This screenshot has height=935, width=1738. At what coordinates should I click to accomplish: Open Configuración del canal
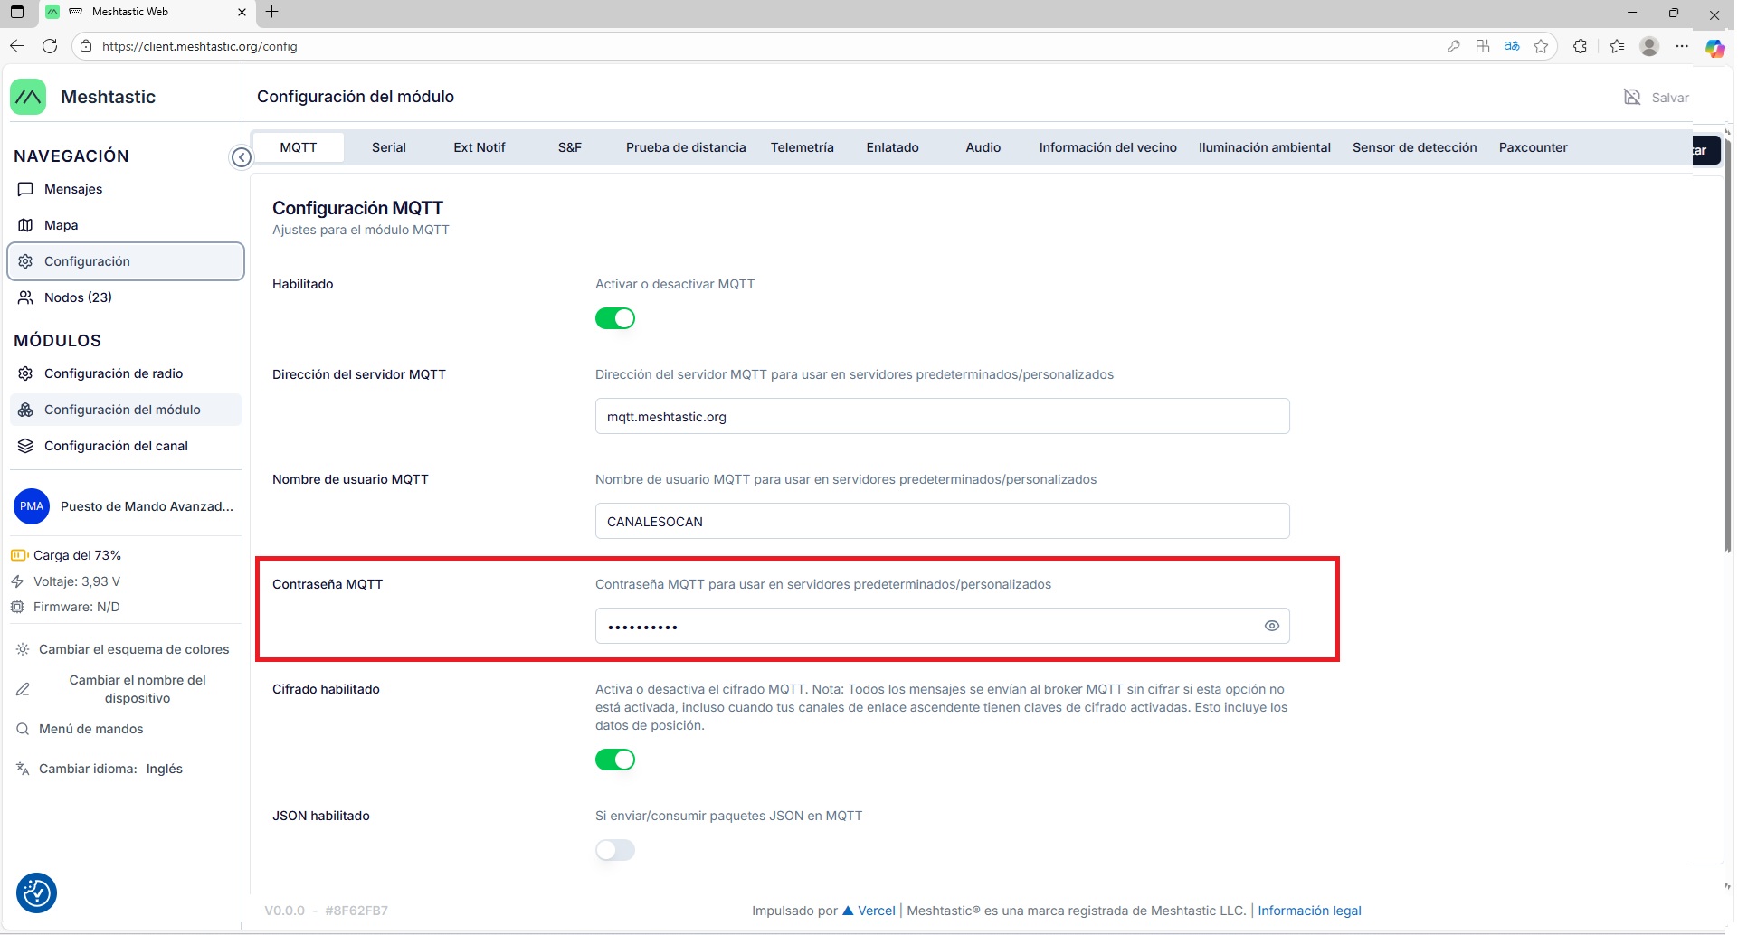tap(116, 446)
